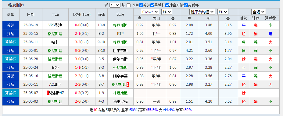Open VPS华沙 team link
Screen dimensions: 283x116
[55, 25]
